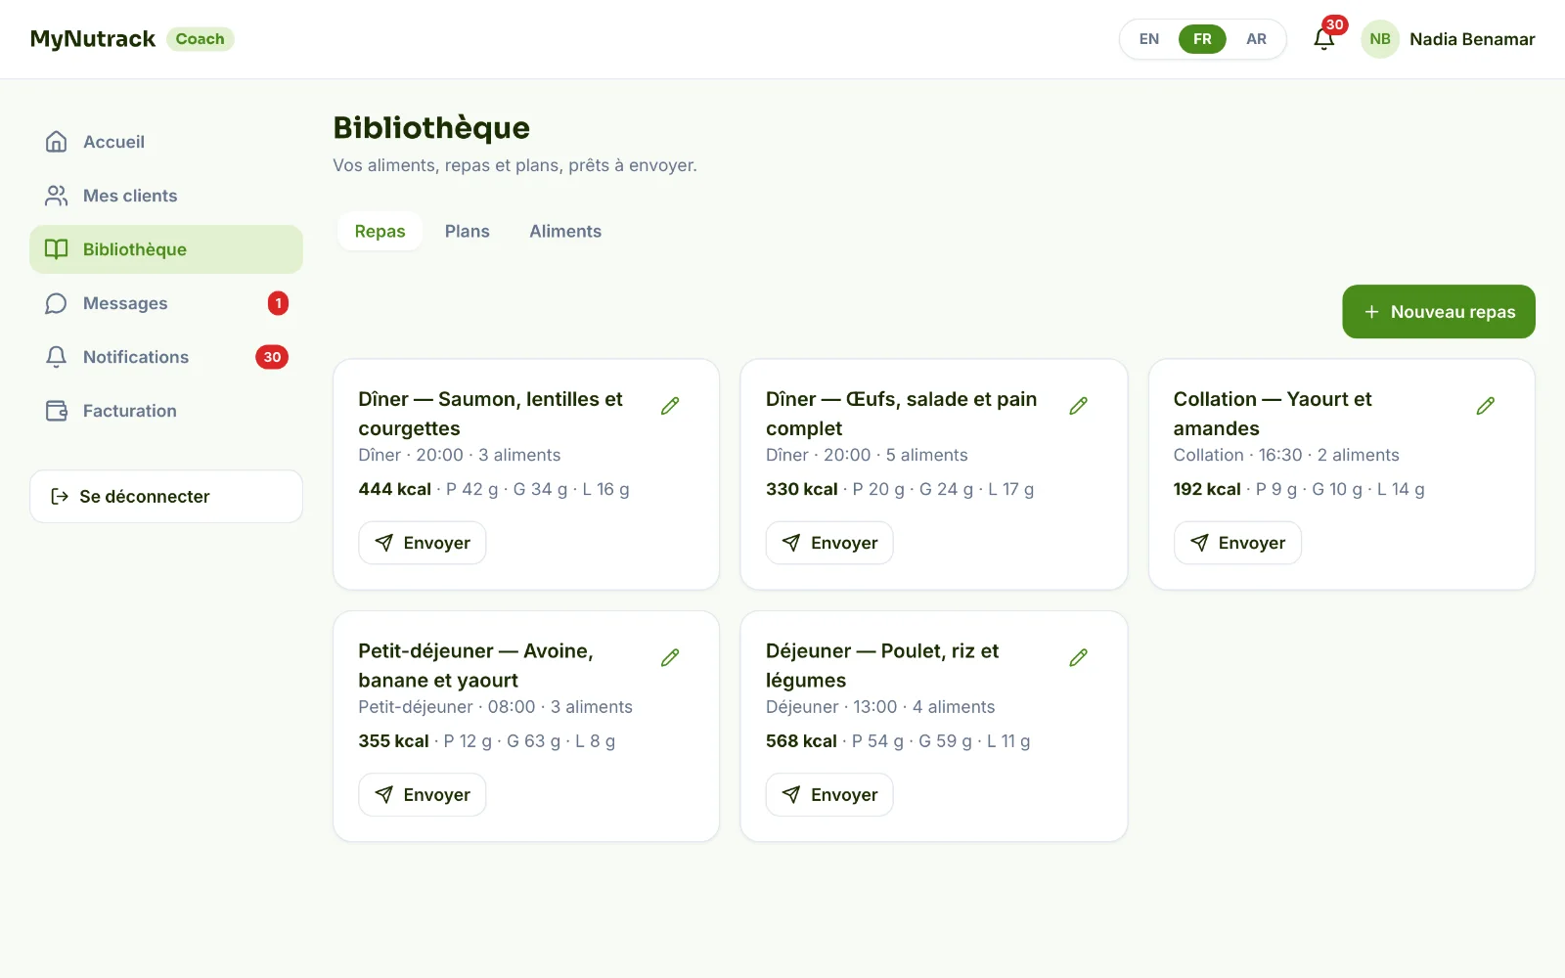Click the MyNutrack logo
Screen dimensions: 1565x978
pyautogui.click(x=93, y=39)
